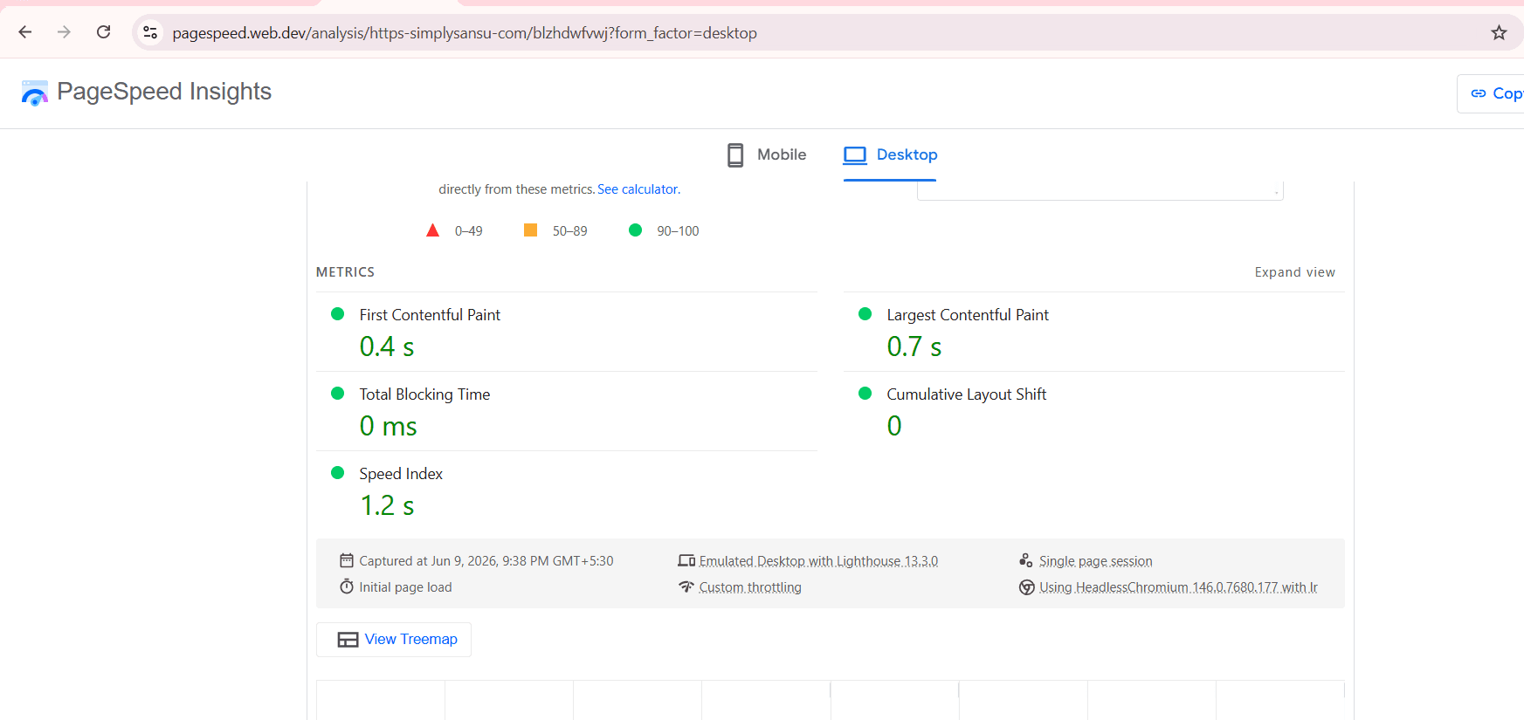Click the desktop monitor icon
Image resolution: width=1524 pixels, height=720 pixels.
(x=855, y=155)
